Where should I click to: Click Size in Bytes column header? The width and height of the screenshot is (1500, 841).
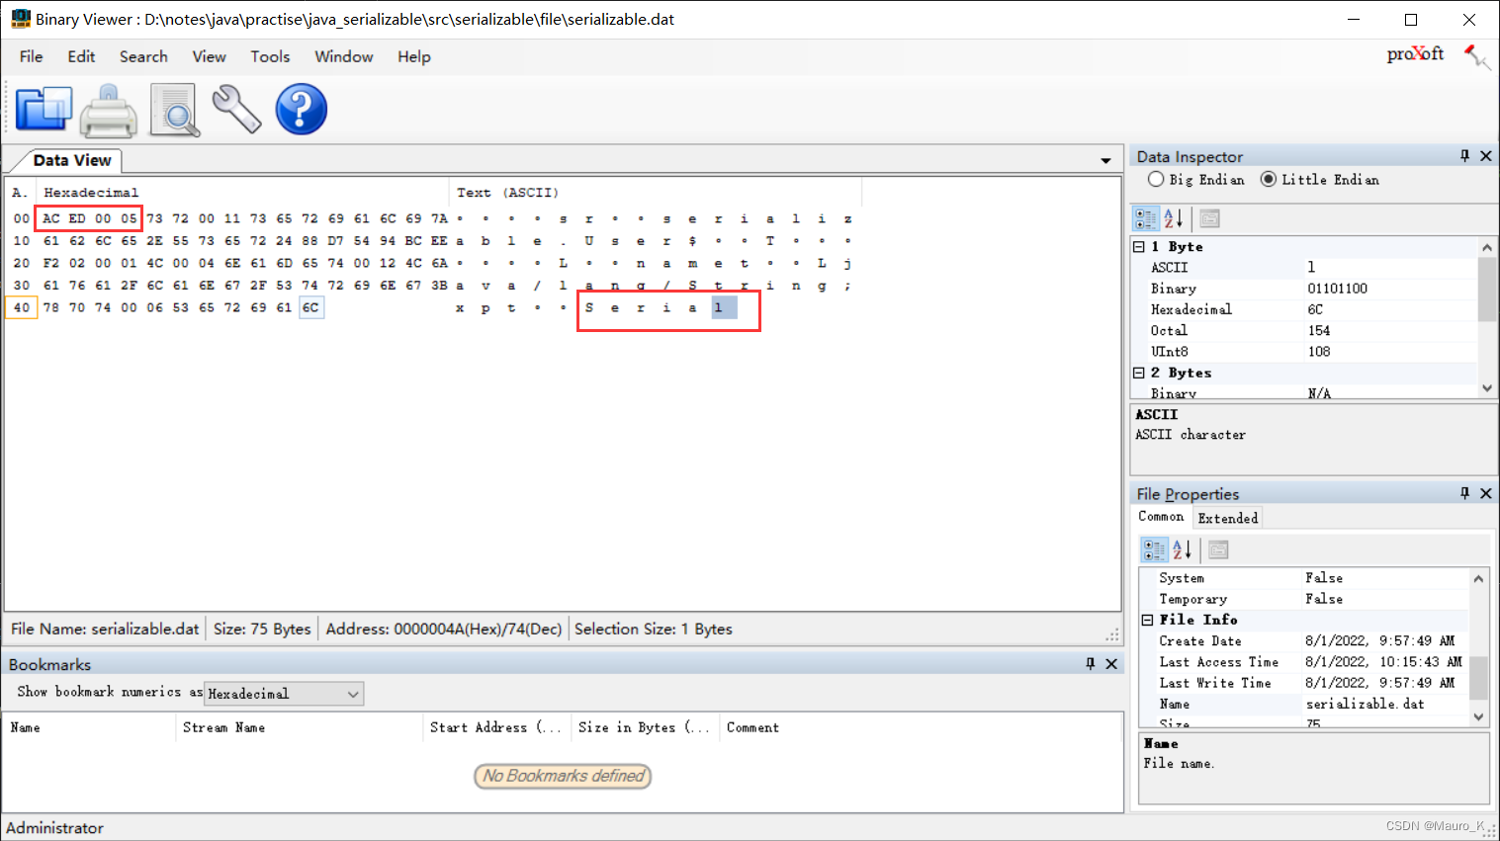645,727
